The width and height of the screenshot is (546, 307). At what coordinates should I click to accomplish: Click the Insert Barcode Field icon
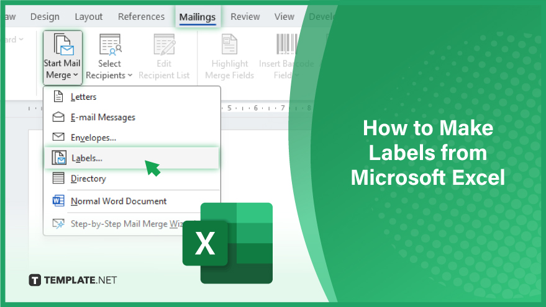pos(286,44)
